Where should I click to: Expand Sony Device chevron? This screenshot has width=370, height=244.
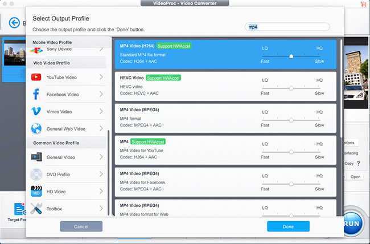point(101,49)
